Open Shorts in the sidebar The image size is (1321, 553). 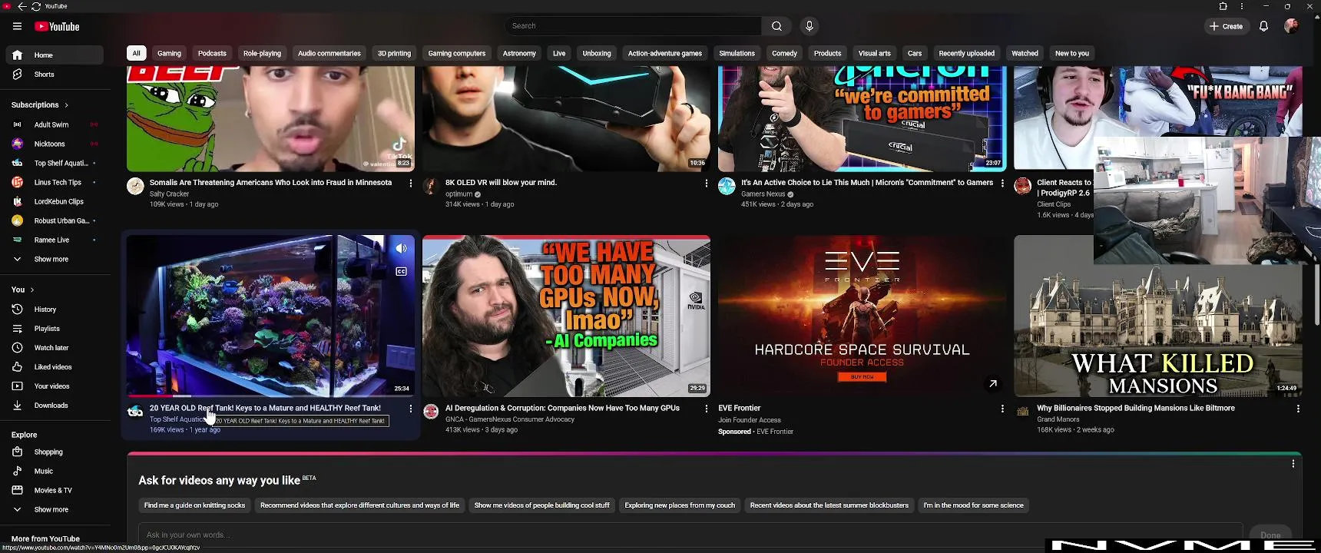(x=55, y=75)
